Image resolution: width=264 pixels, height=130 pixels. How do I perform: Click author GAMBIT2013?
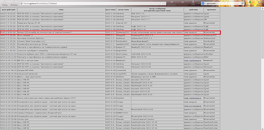[122, 113]
